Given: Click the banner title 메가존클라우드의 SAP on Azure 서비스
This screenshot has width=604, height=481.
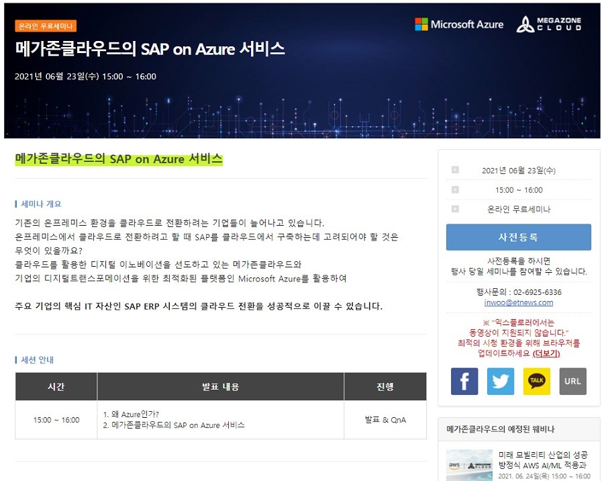Looking at the screenshot, I should (x=150, y=49).
